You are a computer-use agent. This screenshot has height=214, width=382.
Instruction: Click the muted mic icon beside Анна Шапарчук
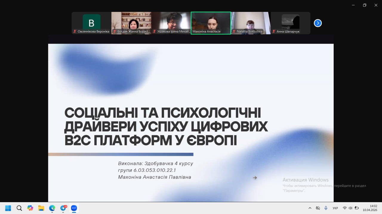coord(274,32)
